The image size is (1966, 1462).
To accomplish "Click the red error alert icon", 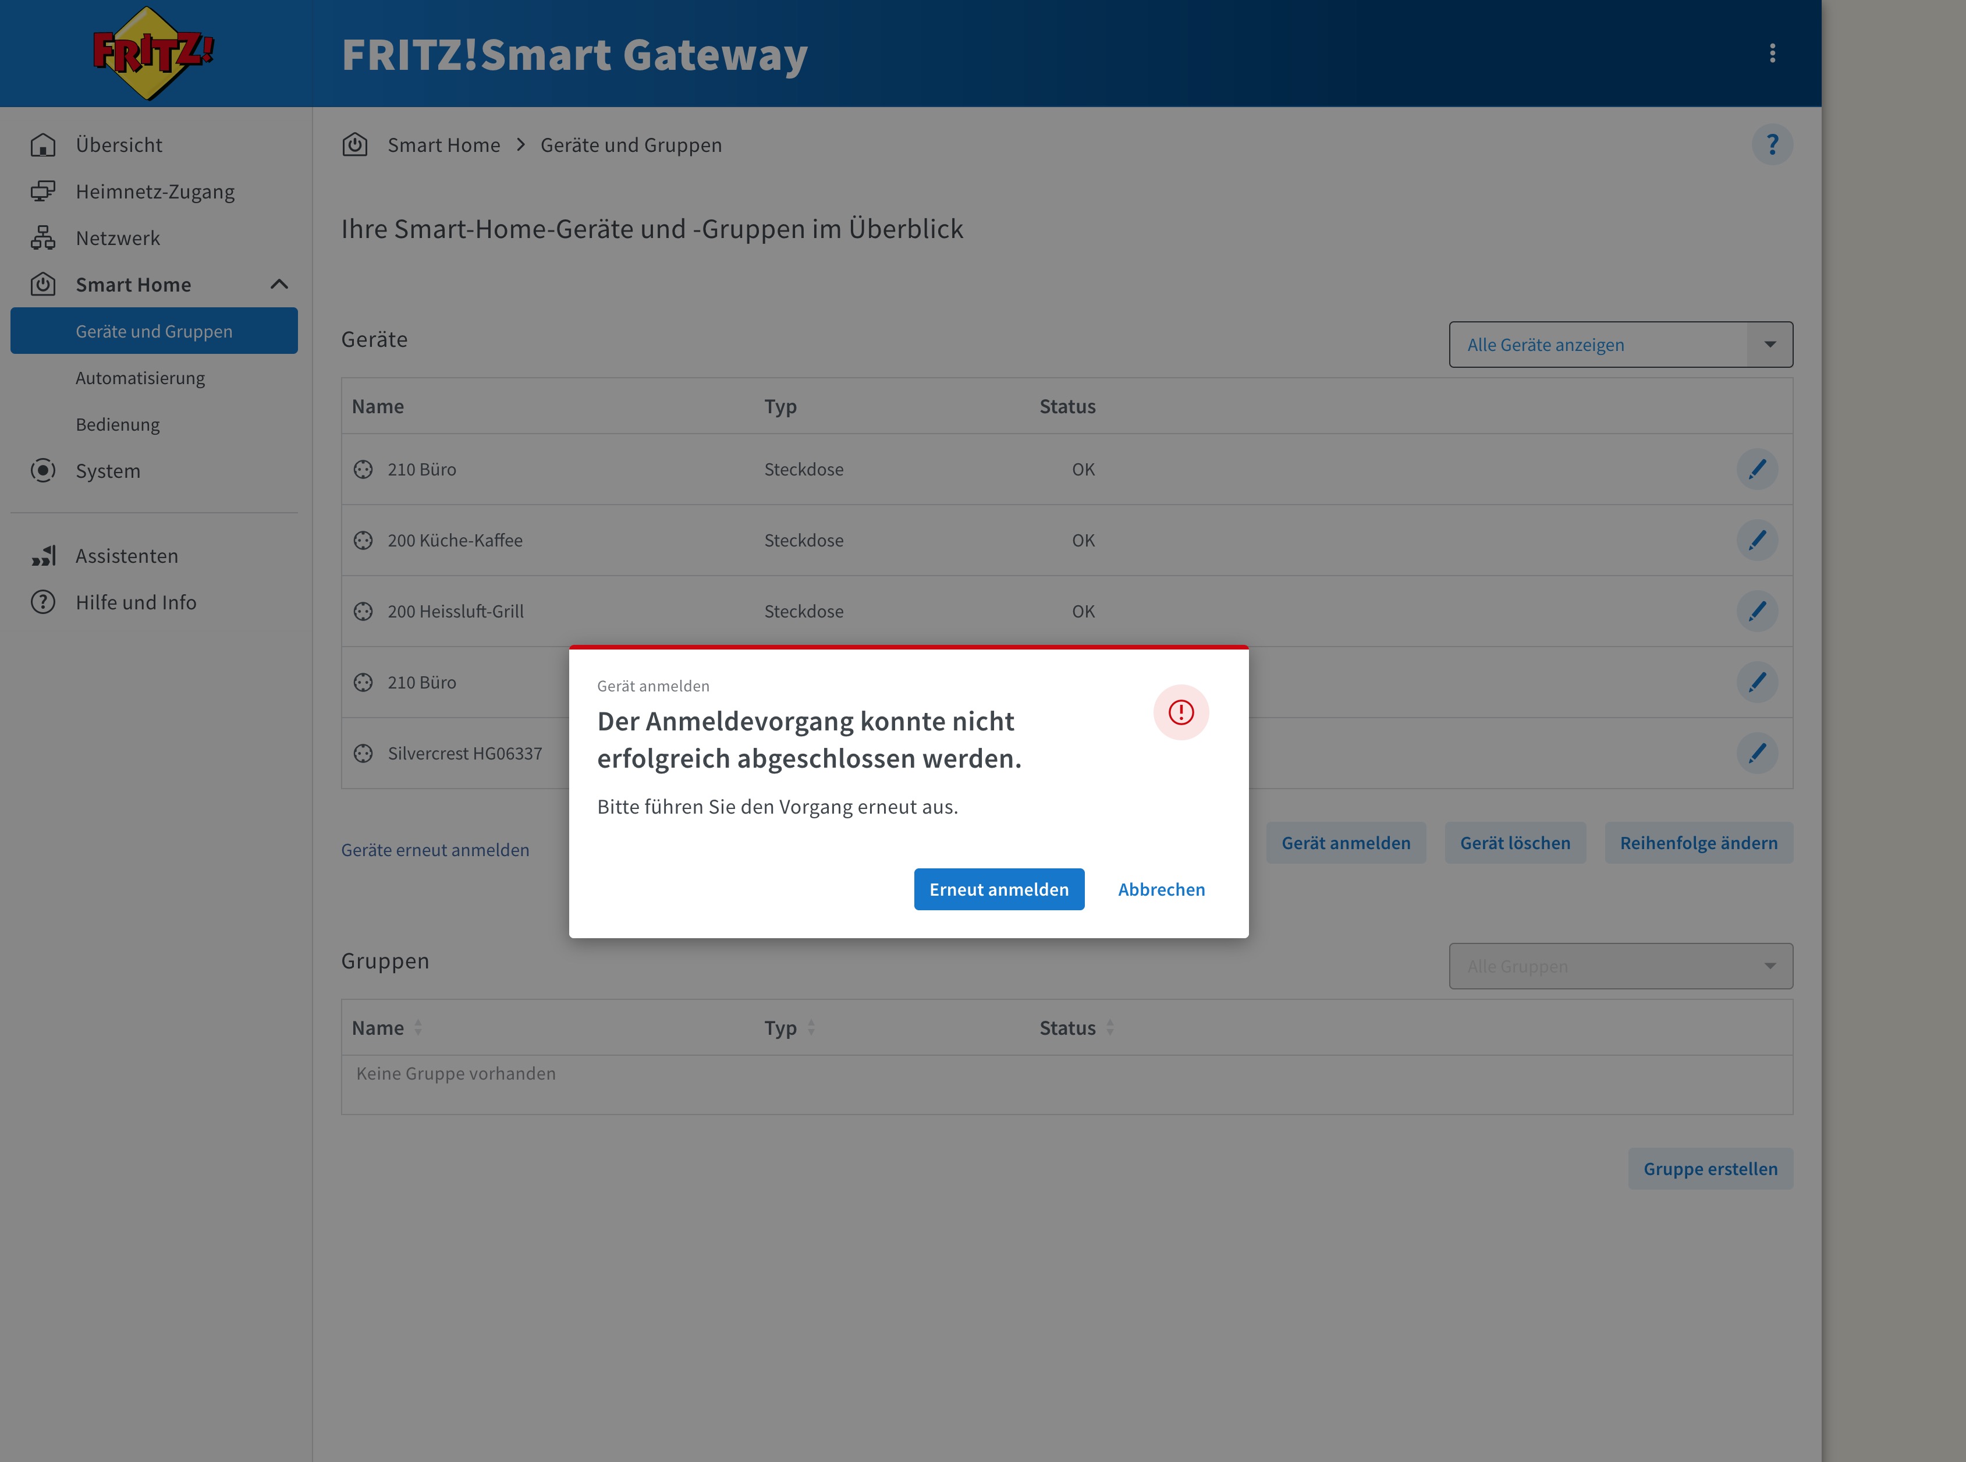I will 1180,712.
